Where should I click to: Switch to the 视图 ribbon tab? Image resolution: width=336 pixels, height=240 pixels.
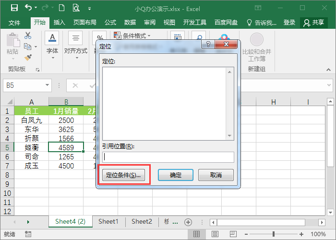coord(169,22)
